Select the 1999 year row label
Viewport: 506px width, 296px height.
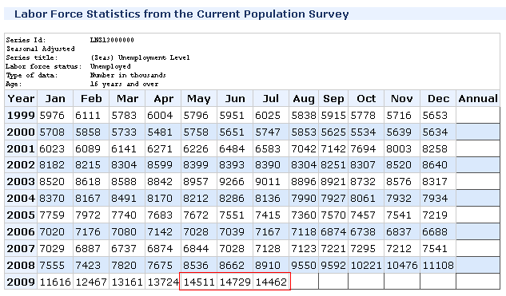click(21, 116)
